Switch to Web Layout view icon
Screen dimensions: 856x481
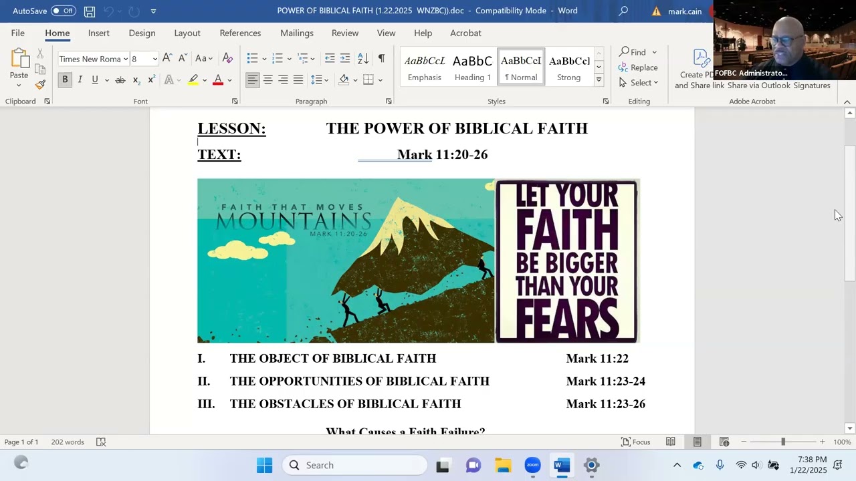[x=724, y=442]
